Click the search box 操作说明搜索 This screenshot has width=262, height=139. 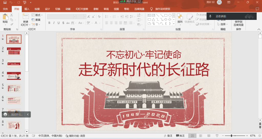click(163, 9)
